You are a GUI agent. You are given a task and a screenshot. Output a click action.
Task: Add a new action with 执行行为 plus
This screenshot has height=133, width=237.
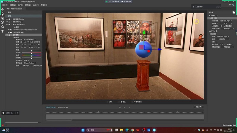pyautogui.click(x=217, y=31)
